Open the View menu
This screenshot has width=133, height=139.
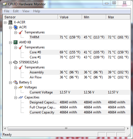(x=26, y=11)
